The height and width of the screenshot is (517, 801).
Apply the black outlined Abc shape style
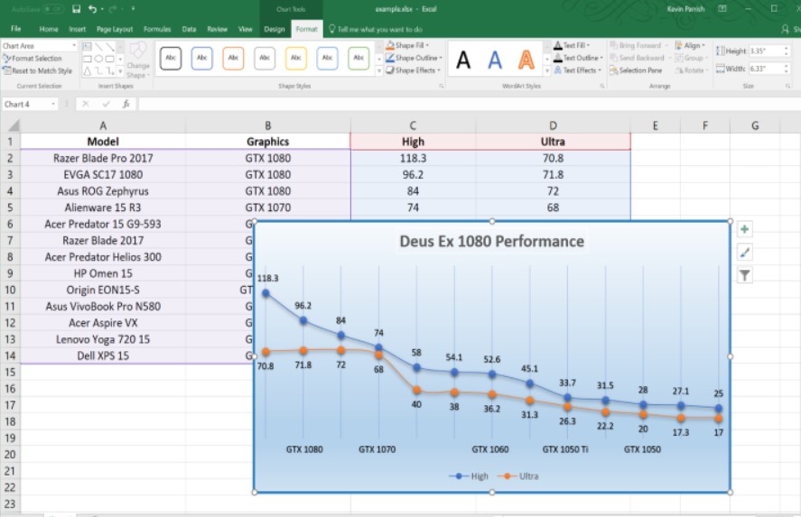click(x=171, y=58)
